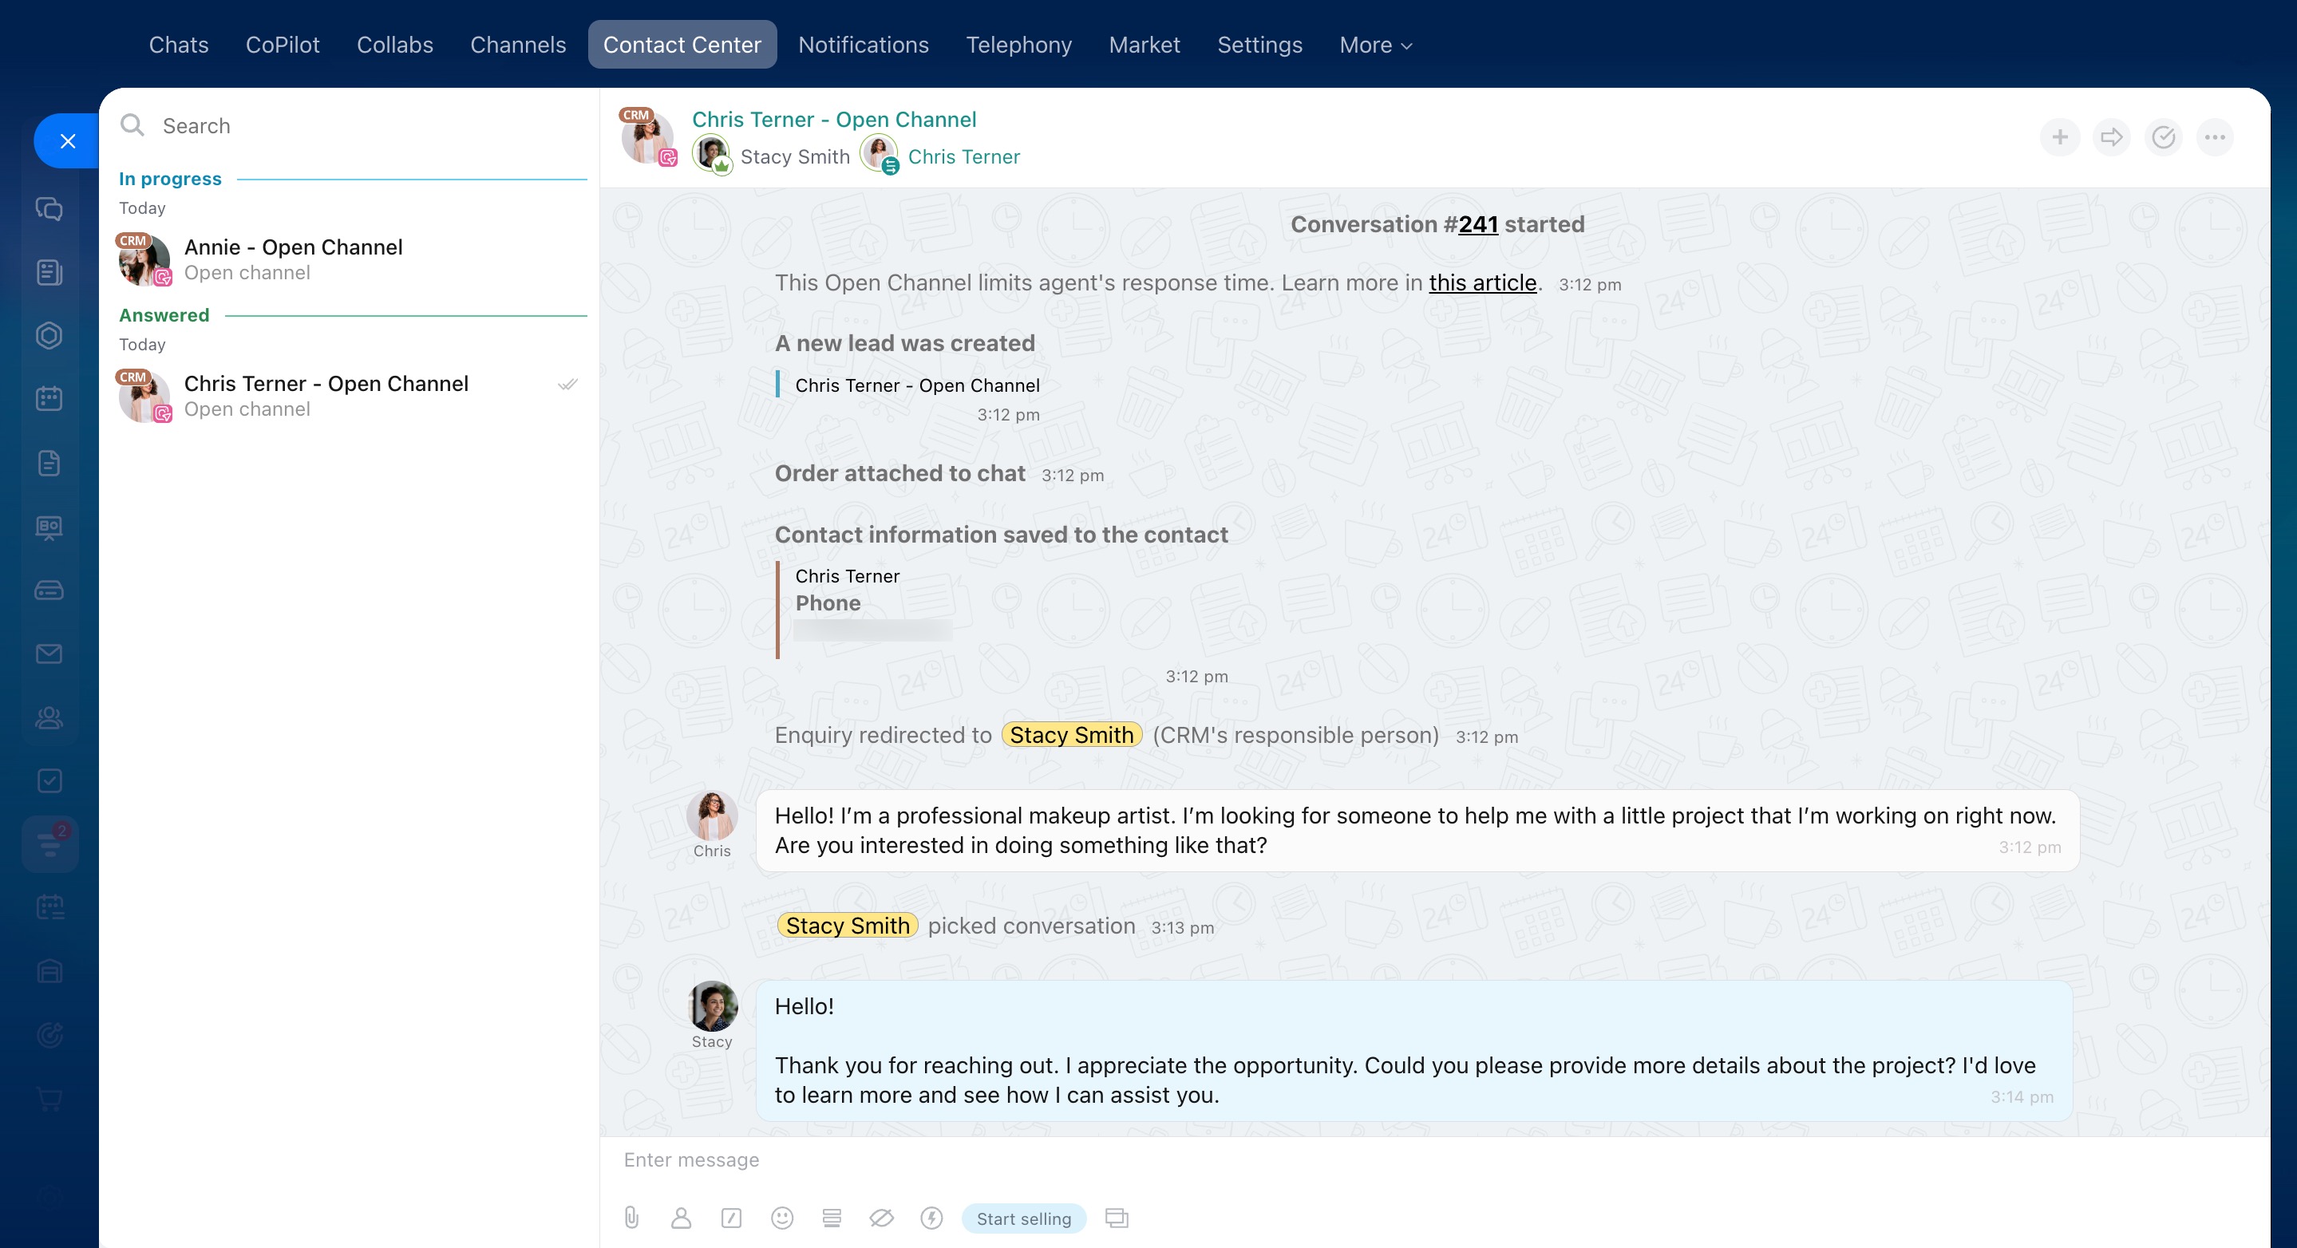Open the Documents sidebar icon

pyautogui.click(x=49, y=464)
